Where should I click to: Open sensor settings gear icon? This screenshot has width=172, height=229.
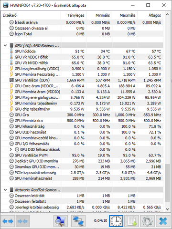pyautogui.click(x=148, y=221)
